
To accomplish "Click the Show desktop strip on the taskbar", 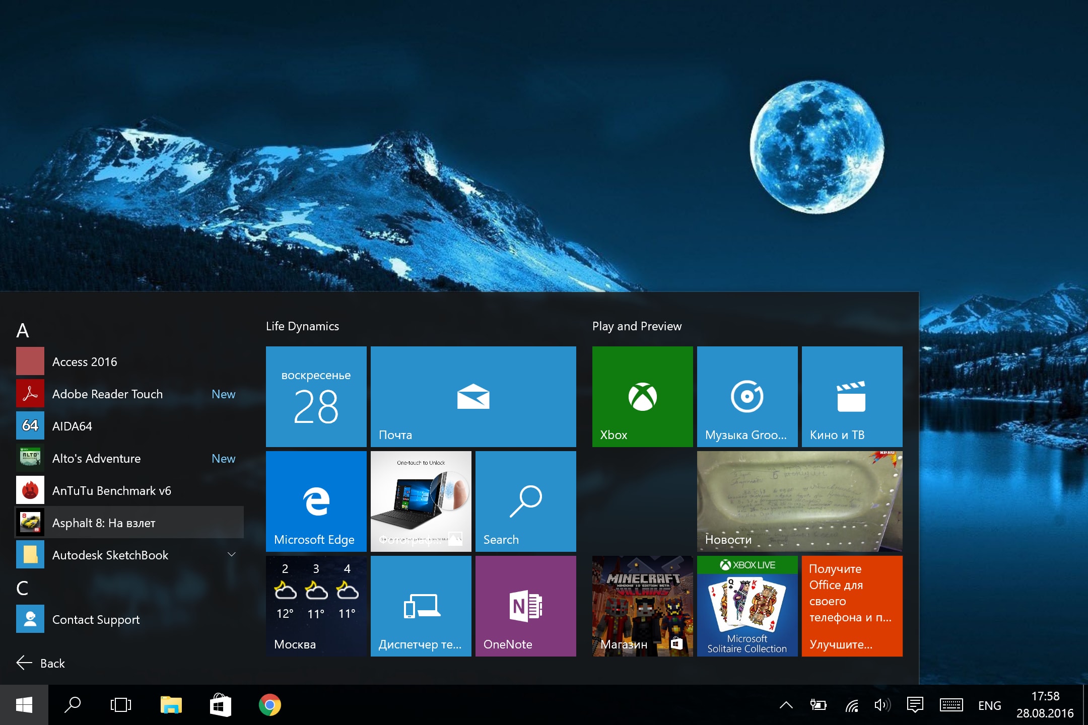I will pos(1085,705).
